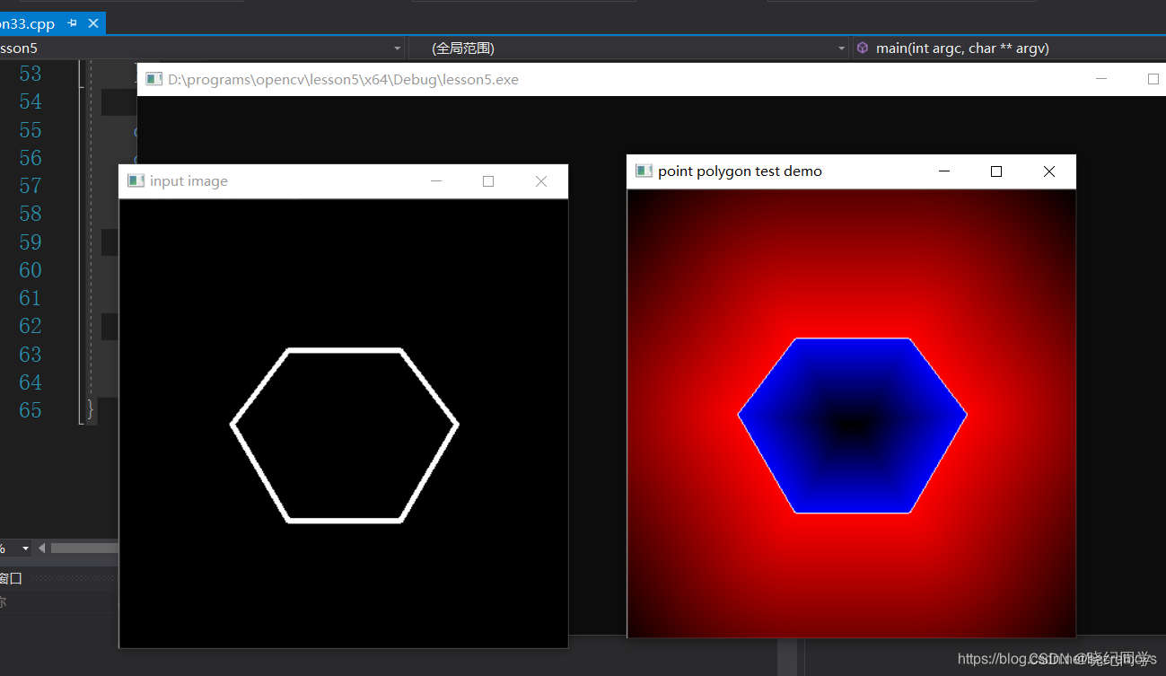1166x676 pixels.
Task: Click line number 64 in the editor
Action: [x=31, y=382]
